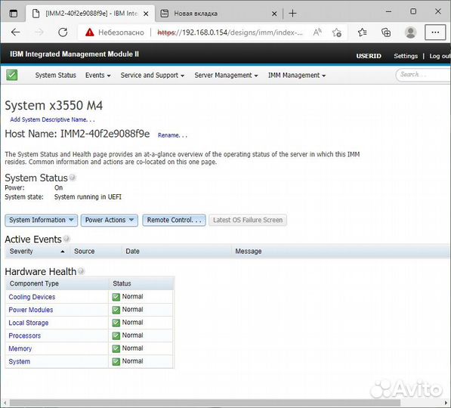Click the Memory green status icon
This screenshot has height=408, width=451.
116,349
